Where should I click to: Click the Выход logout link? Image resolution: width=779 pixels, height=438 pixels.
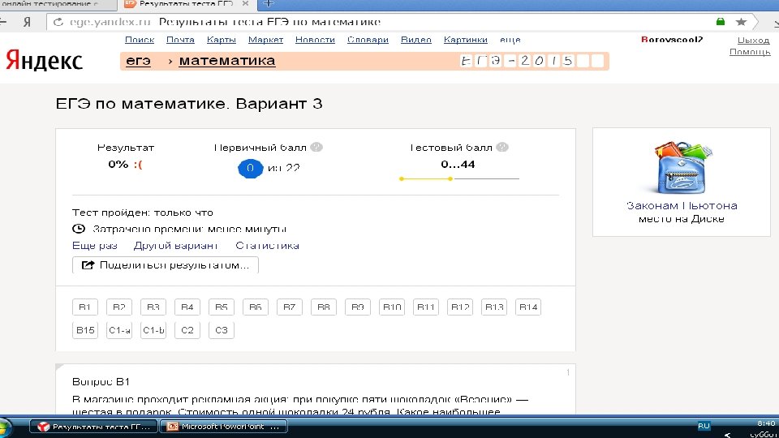tap(753, 41)
